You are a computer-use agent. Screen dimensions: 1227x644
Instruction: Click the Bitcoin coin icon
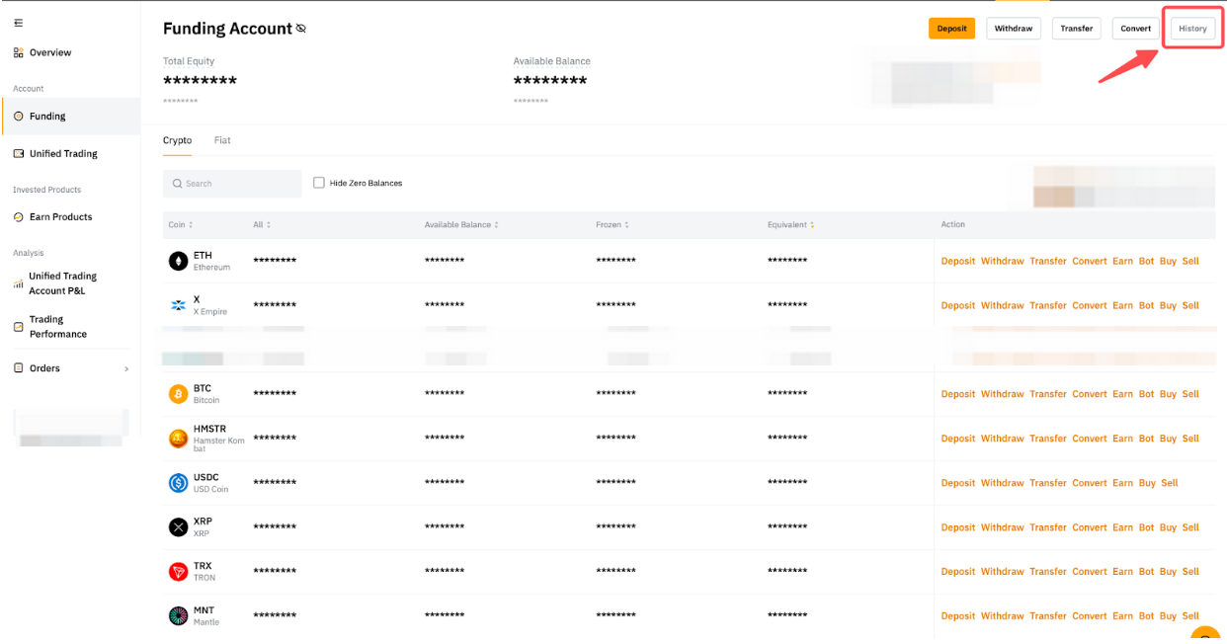coord(178,394)
